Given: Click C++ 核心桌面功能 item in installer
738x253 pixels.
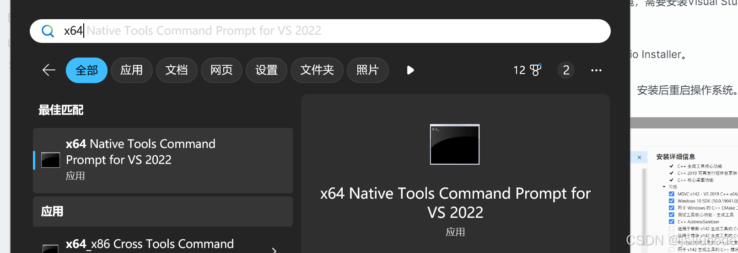Looking at the screenshot, I should tap(695, 180).
